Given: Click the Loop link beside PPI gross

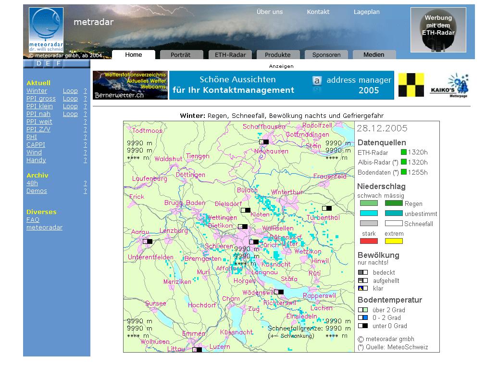Looking at the screenshot, I should [x=70, y=99].
